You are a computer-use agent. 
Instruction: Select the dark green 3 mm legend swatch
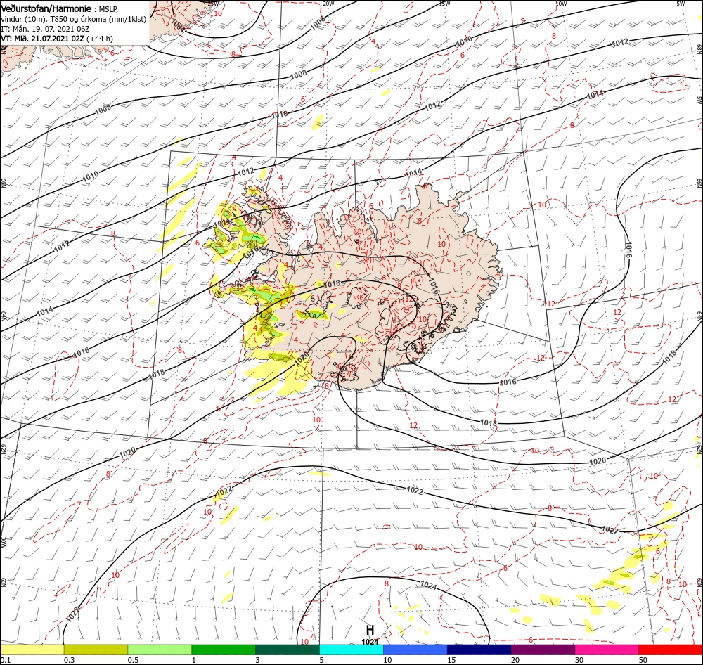coord(288,650)
